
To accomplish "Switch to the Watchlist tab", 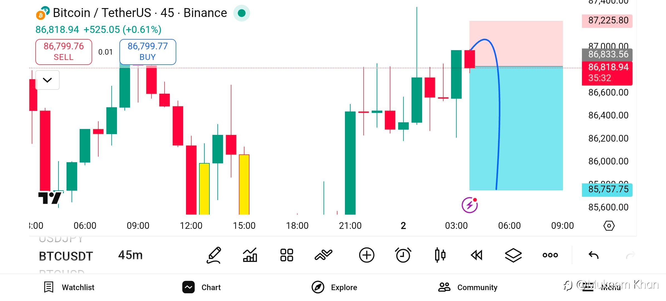I will [69, 287].
